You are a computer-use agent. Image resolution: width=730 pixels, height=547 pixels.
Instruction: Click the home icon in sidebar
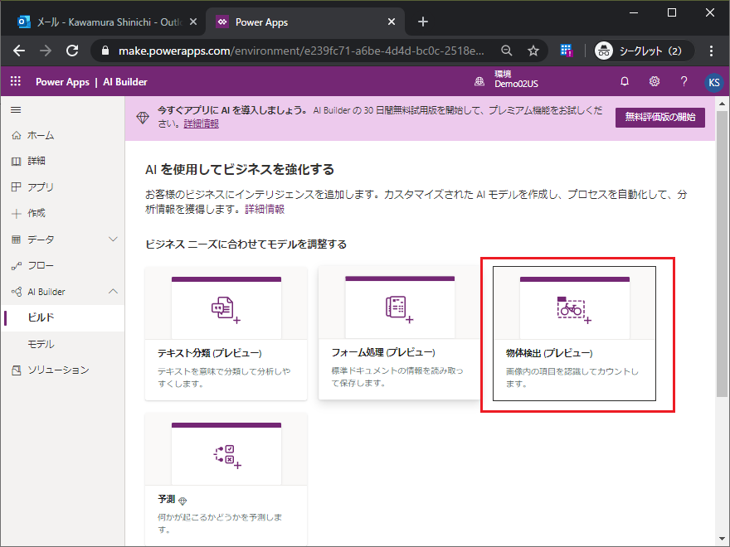tap(17, 135)
